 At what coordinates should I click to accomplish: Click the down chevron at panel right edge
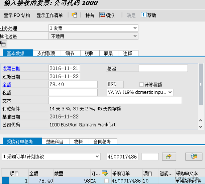201,127
